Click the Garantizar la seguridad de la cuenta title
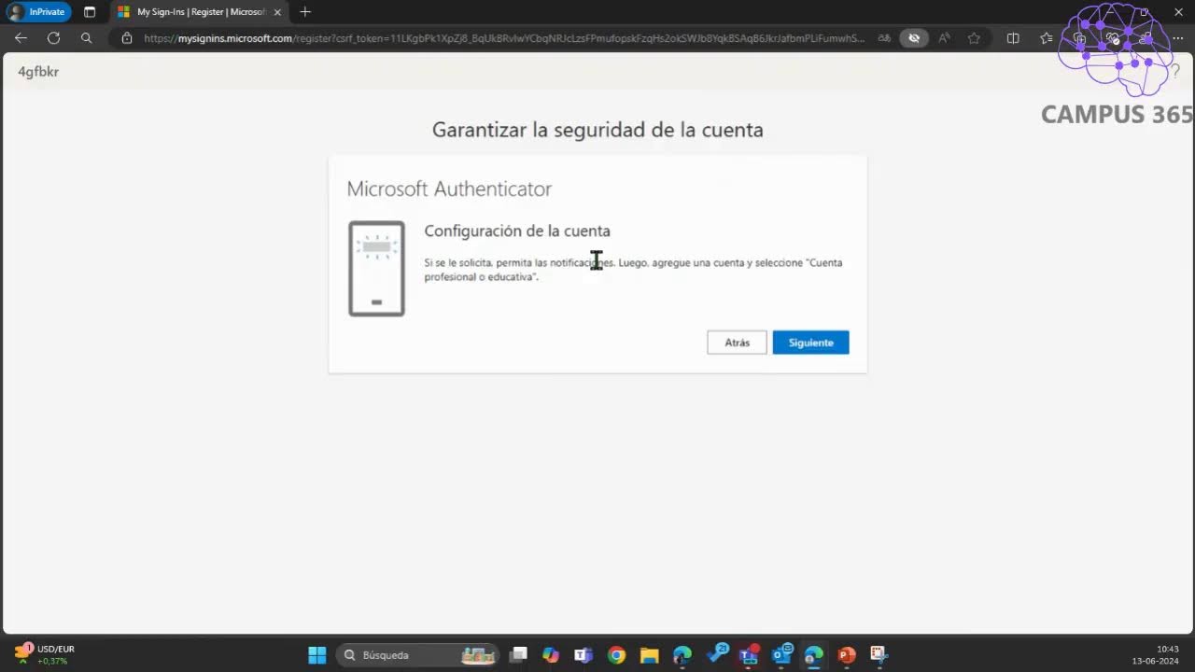 click(597, 130)
